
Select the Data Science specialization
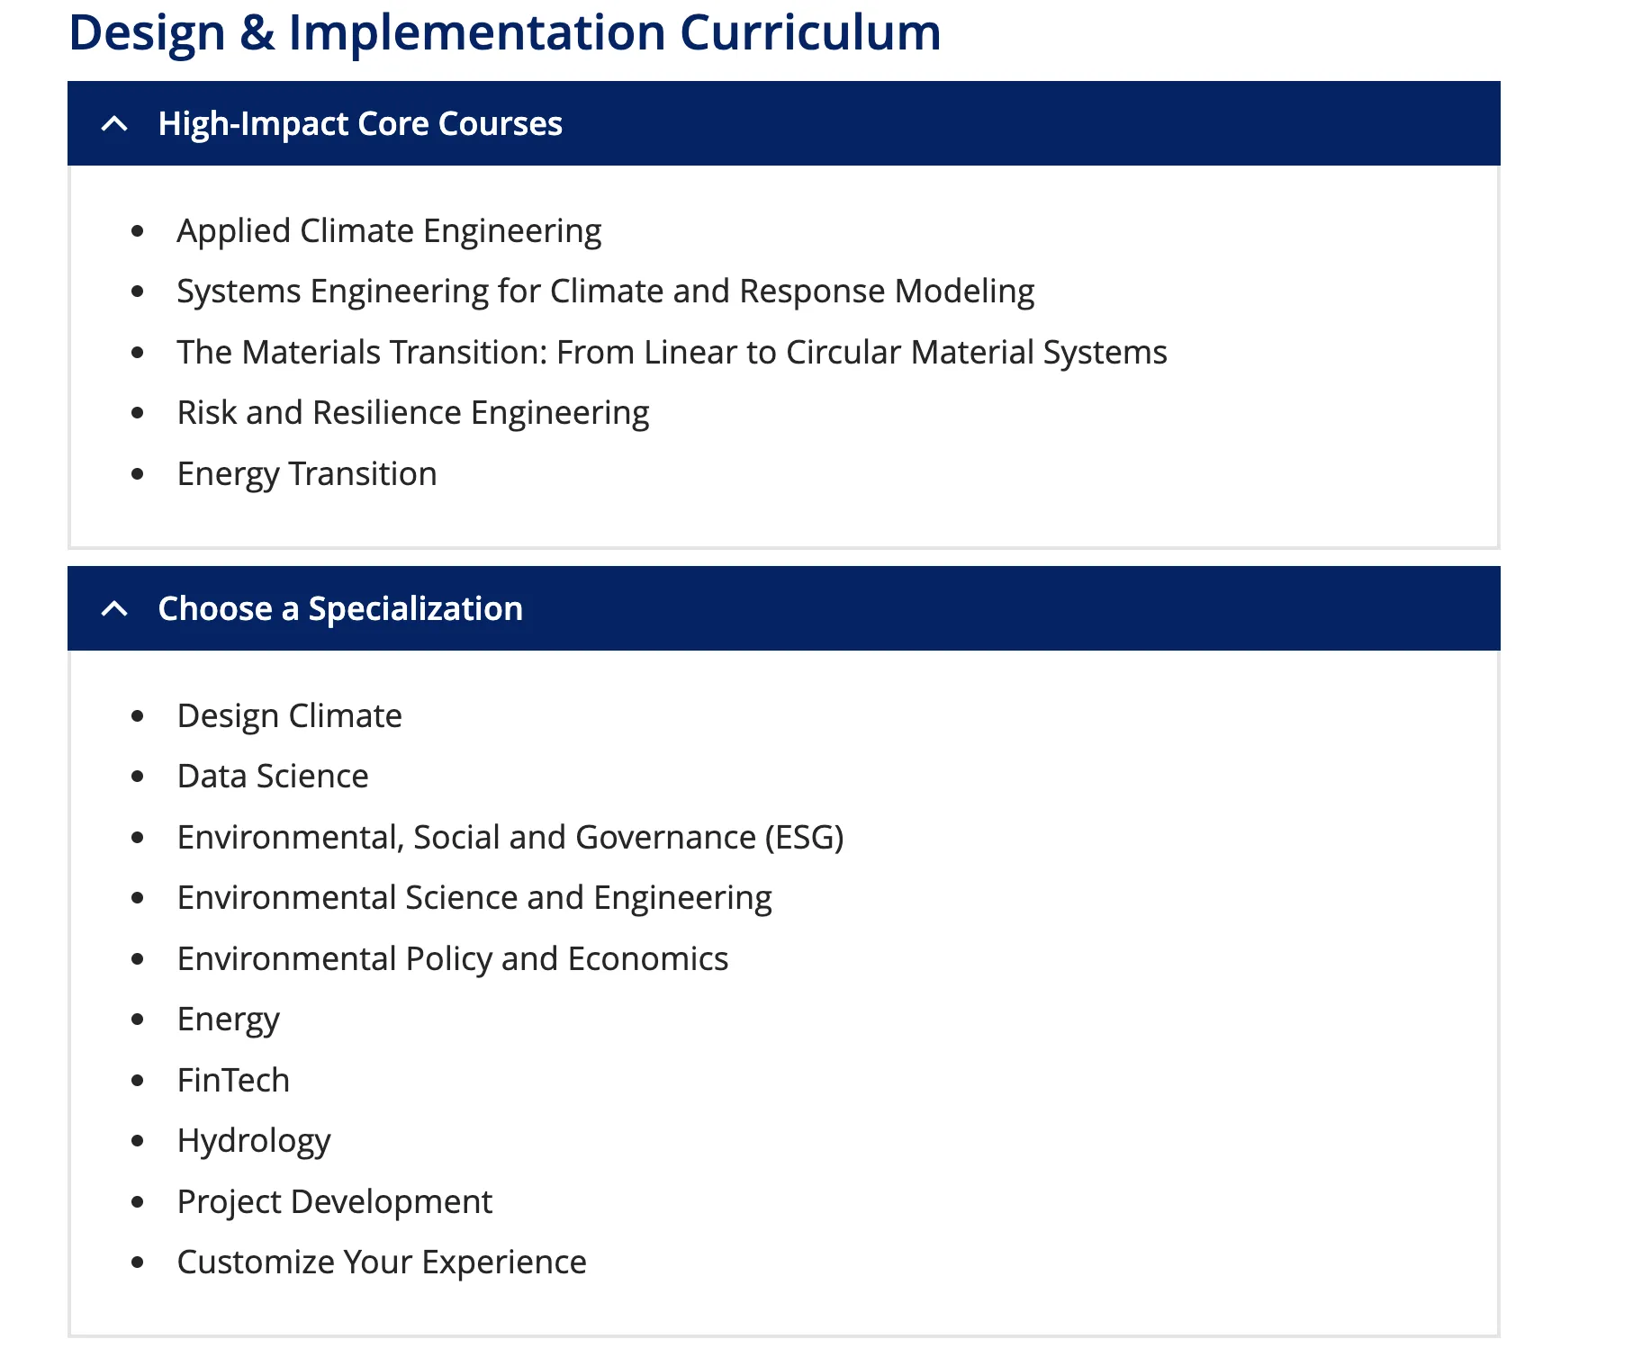(x=273, y=777)
